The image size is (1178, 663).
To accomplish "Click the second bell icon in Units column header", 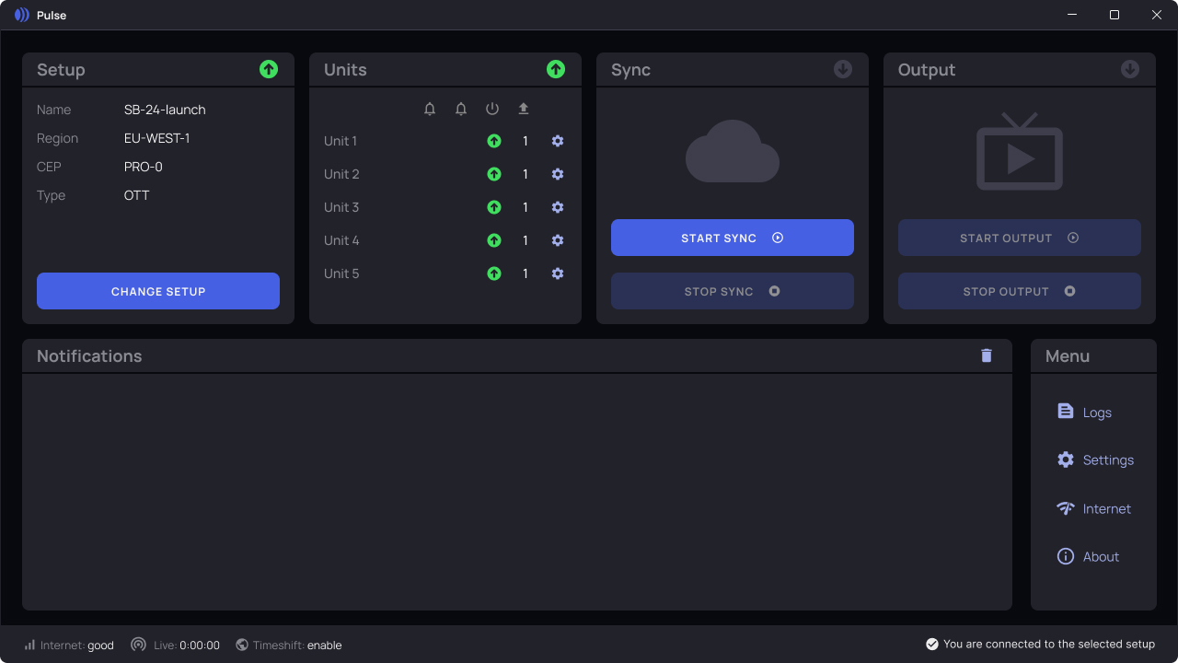I will [461, 109].
